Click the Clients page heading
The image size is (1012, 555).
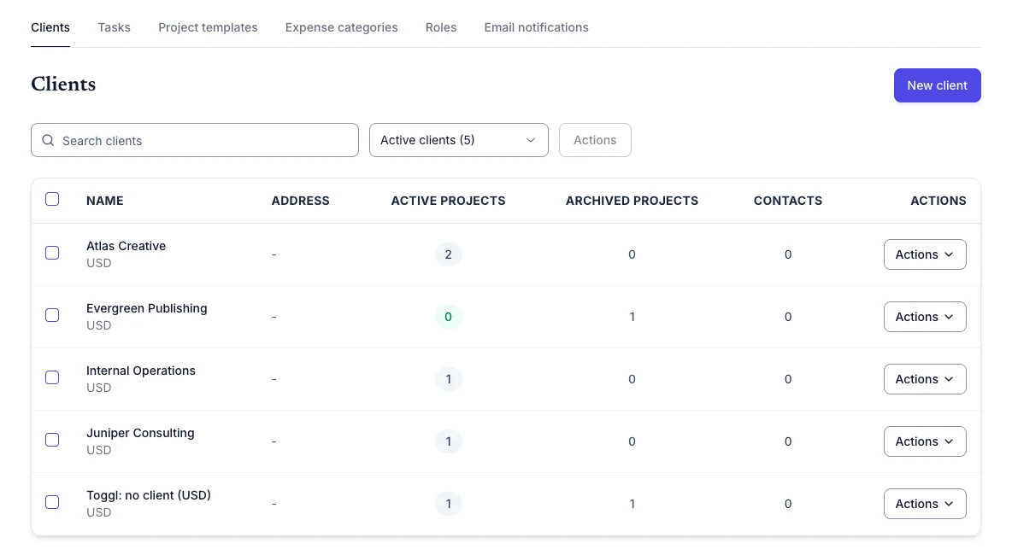[63, 85]
